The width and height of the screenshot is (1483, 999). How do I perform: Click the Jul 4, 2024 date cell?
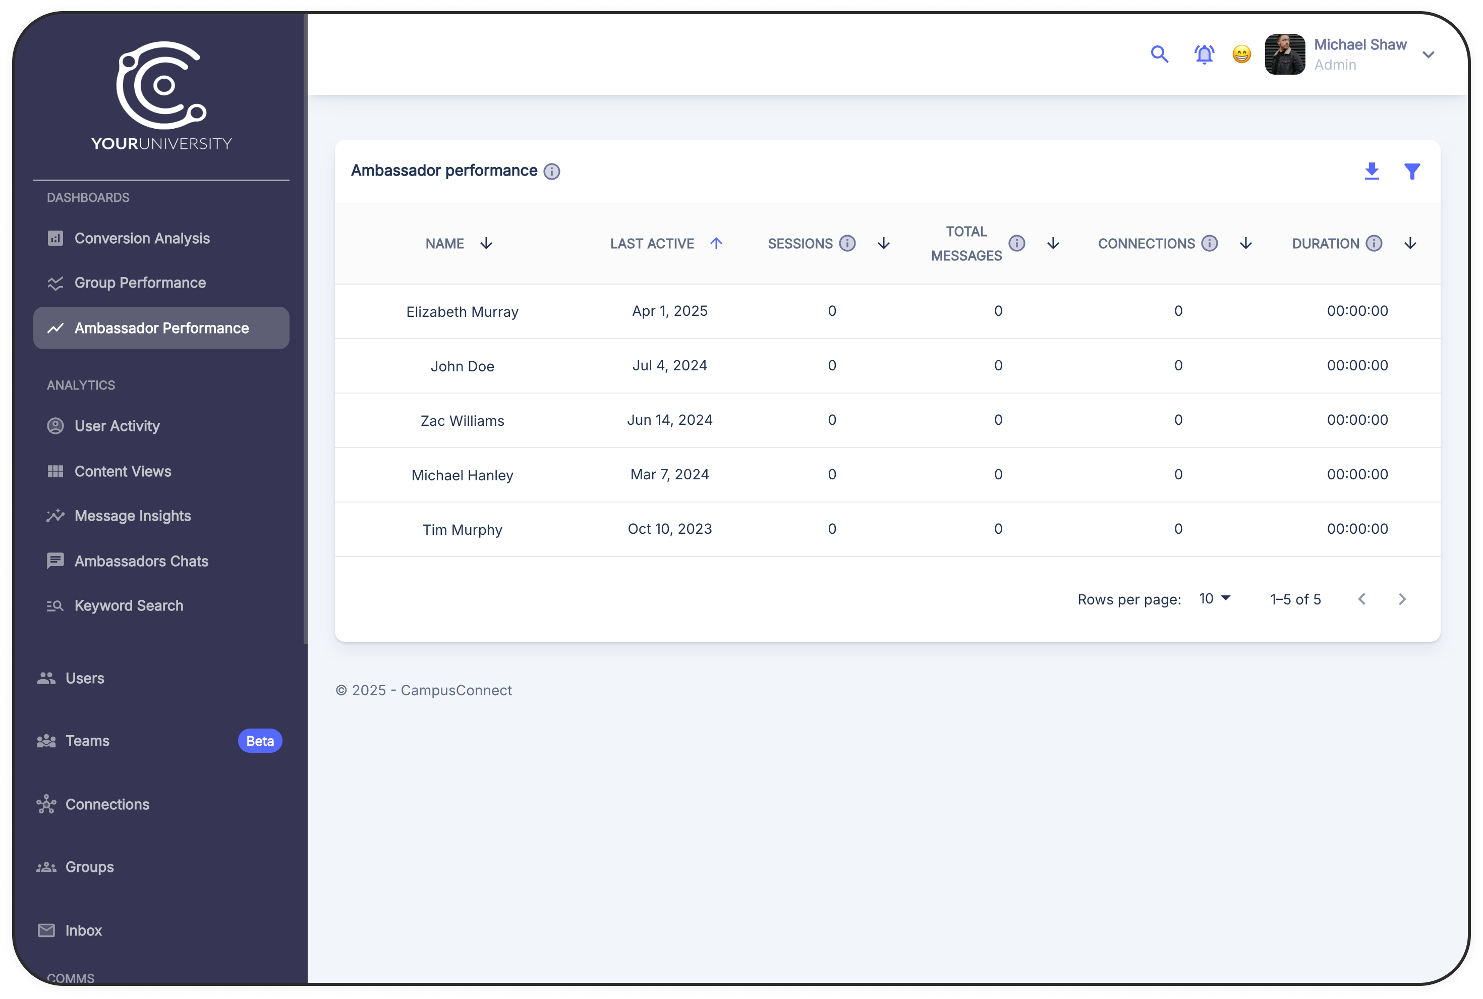click(x=669, y=366)
